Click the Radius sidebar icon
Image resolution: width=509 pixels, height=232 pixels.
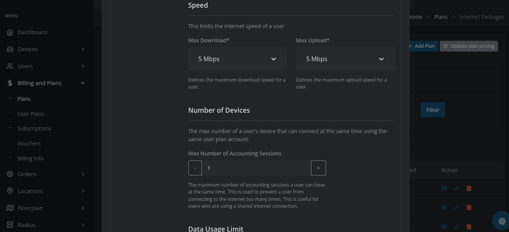9,225
